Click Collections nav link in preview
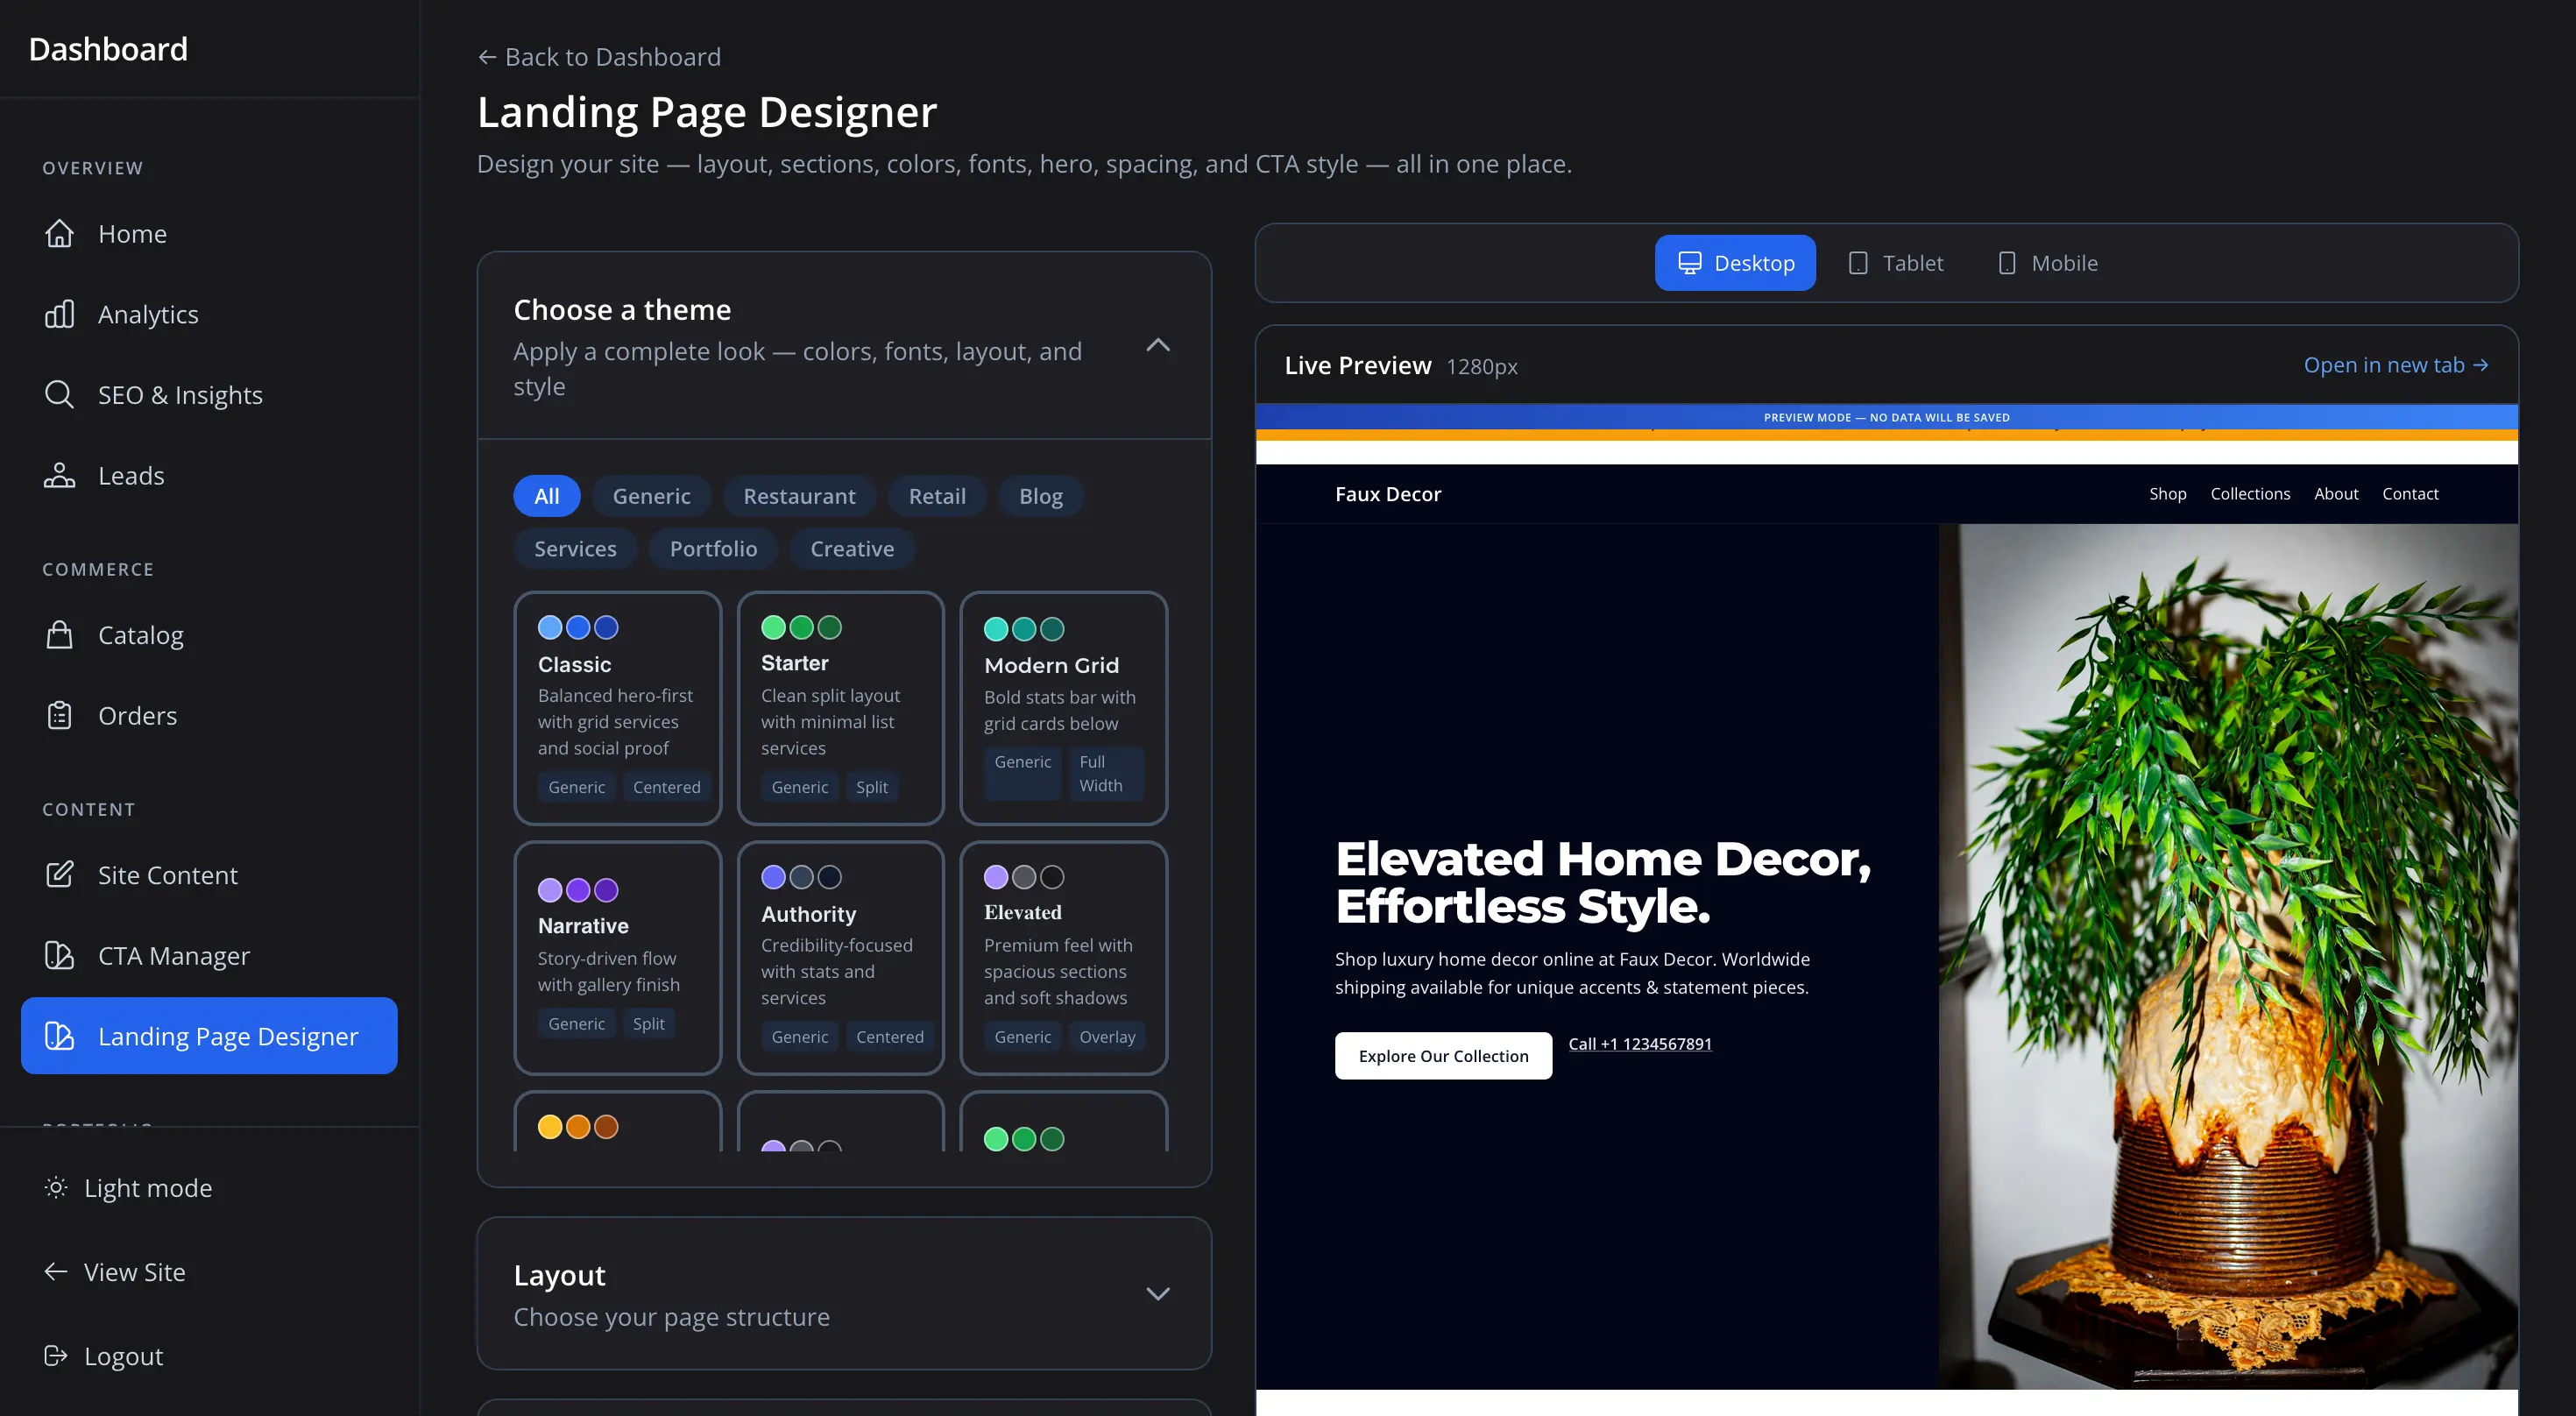This screenshot has height=1416, width=2576. click(2249, 493)
